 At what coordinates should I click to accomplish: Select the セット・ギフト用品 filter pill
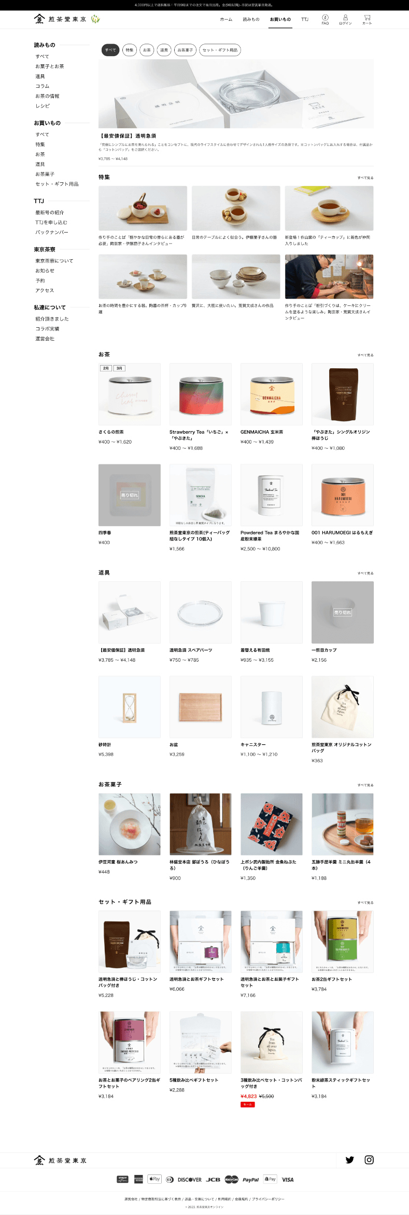click(220, 50)
